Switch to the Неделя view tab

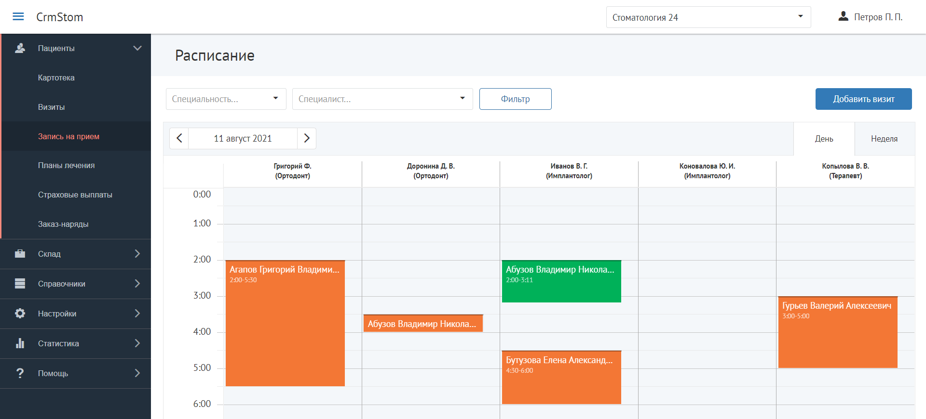tap(885, 139)
